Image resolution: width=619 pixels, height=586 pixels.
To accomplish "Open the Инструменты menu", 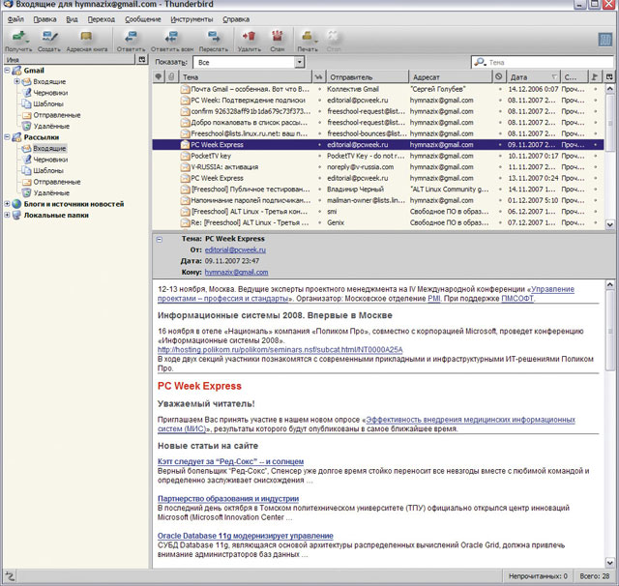I will tap(192, 19).
